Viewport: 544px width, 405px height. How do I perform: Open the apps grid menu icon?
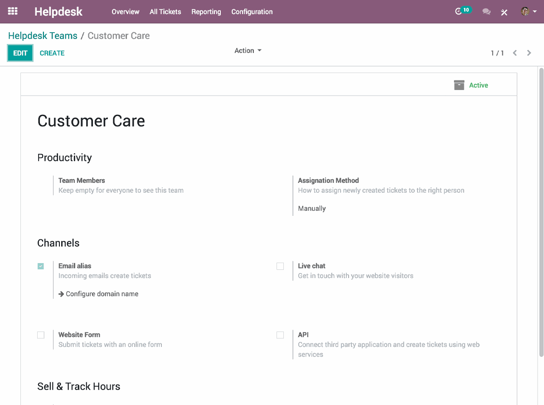13,11
